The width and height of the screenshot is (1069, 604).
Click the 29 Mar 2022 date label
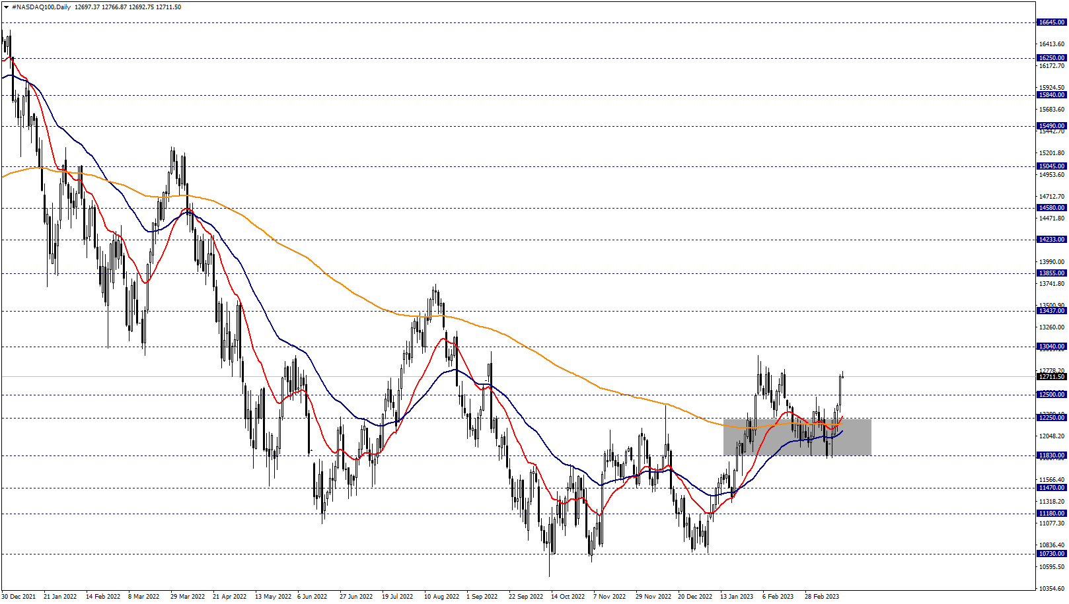click(x=188, y=597)
